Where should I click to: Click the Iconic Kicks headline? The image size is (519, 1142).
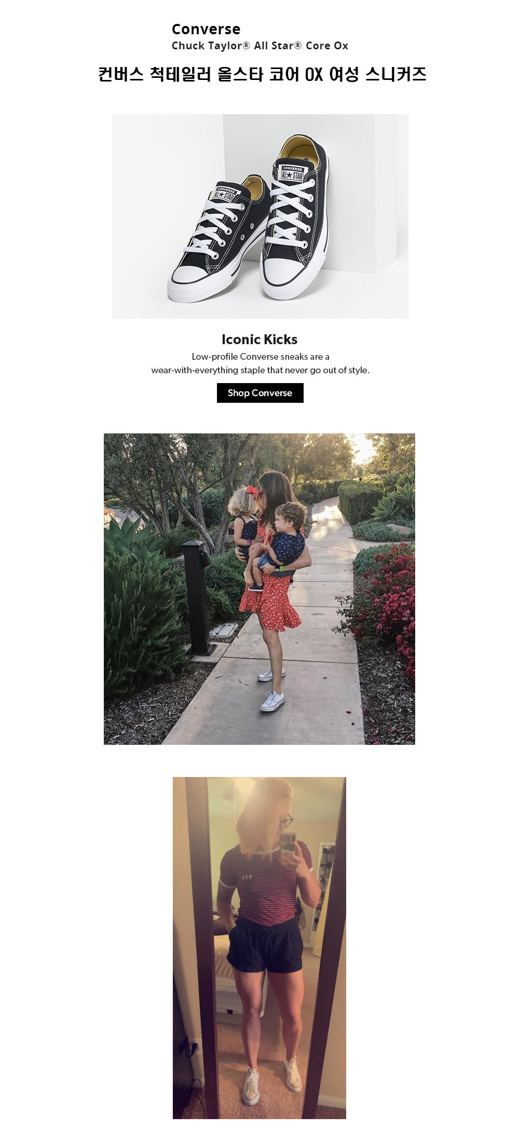pyautogui.click(x=259, y=339)
